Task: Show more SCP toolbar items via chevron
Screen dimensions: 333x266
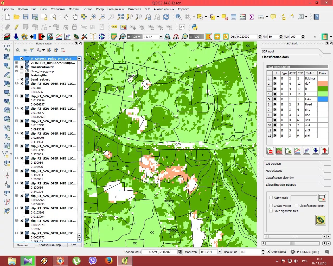Action: coord(315,37)
